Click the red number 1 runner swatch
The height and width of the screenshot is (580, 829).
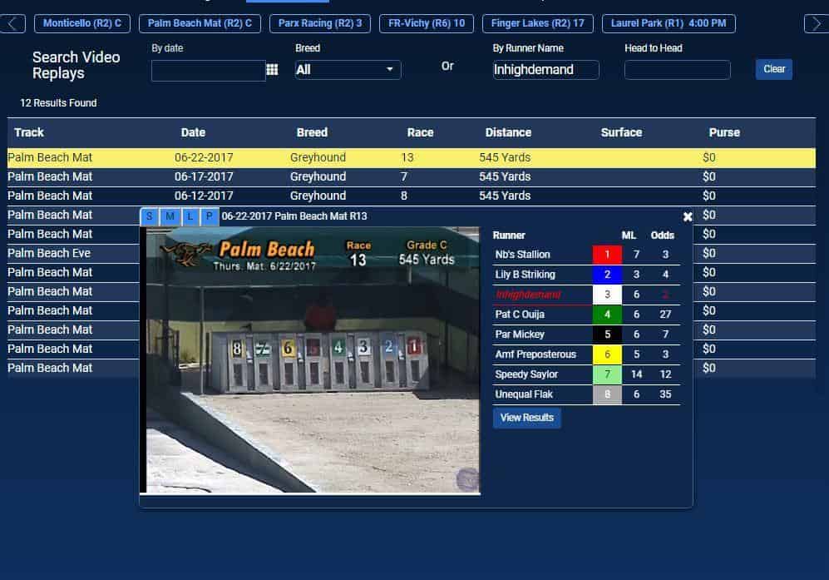coord(607,255)
